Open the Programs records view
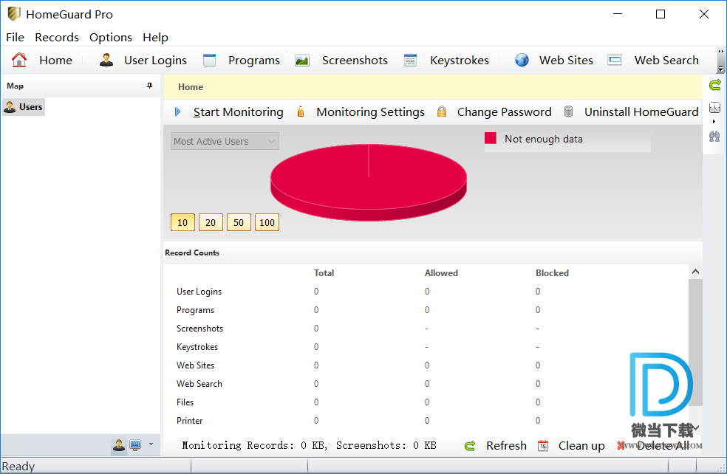 click(x=254, y=61)
